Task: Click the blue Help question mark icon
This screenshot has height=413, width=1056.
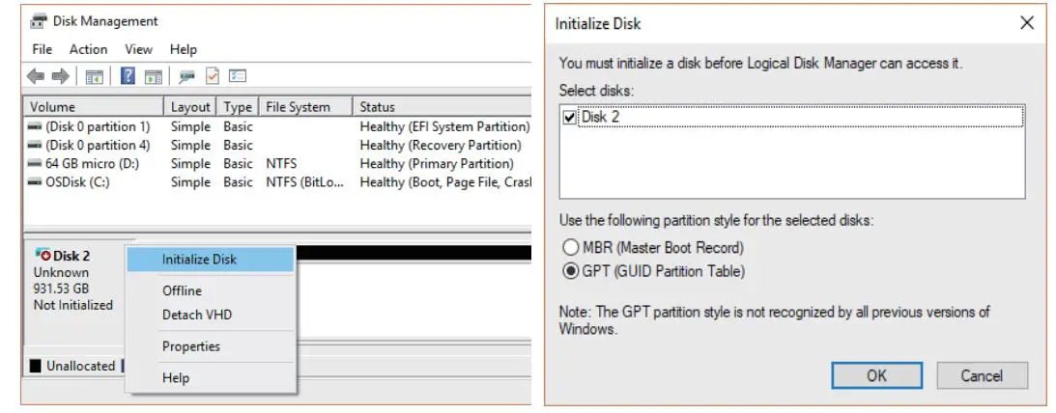Action: click(x=127, y=76)
